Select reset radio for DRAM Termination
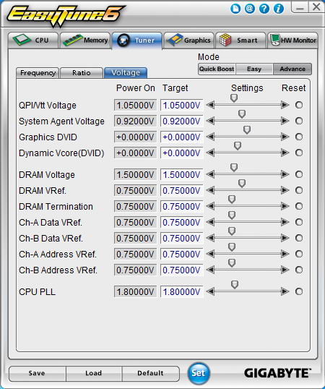 point(299,206)
